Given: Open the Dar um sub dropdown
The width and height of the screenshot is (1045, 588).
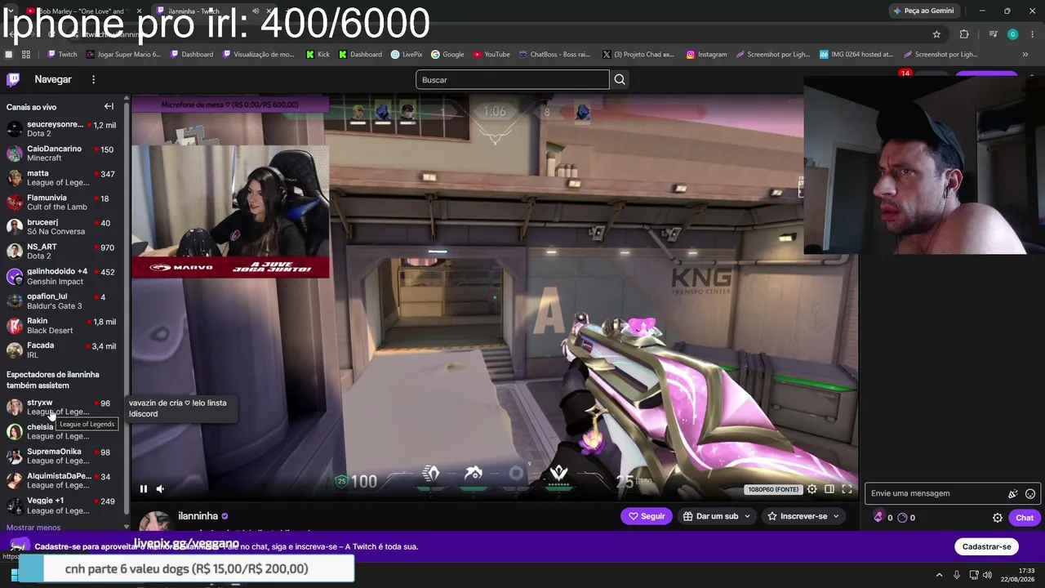Looking at the screenshot, I should (716, 516).
